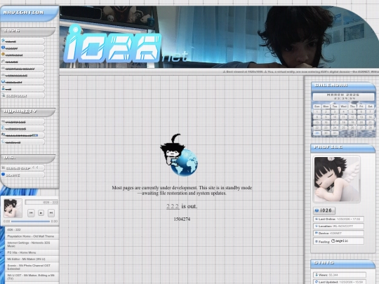Open the nav entry with orange round icon
Screen dimensions: 379x284
click(22, 55)
